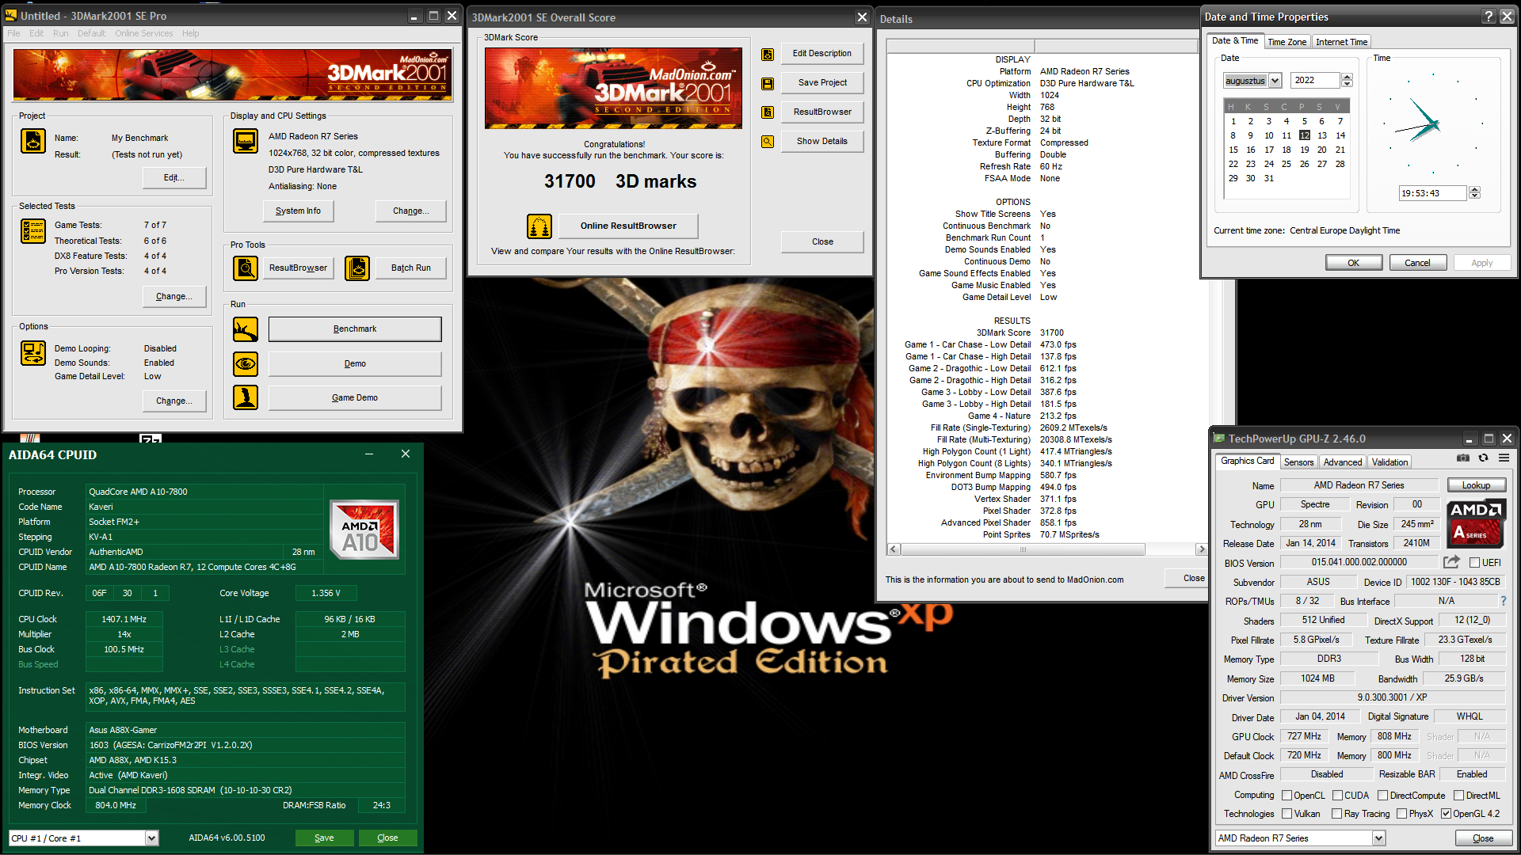Uncheck the OpenGL 4.2 checkbox

click(x=1446, y=814)
